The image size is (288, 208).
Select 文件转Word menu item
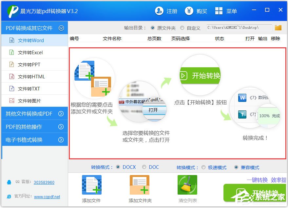[x=34, y=40]
